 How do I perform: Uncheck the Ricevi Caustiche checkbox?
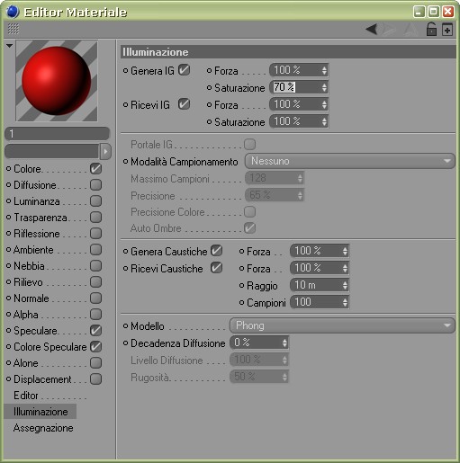click(x=216, y=268)
